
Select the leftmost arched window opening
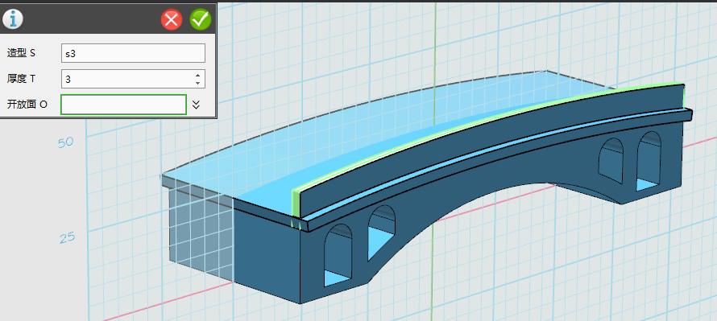338,255
